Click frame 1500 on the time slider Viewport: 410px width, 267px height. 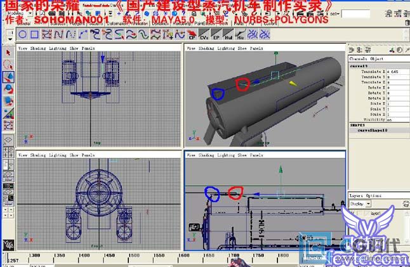(x=134, y=256)
